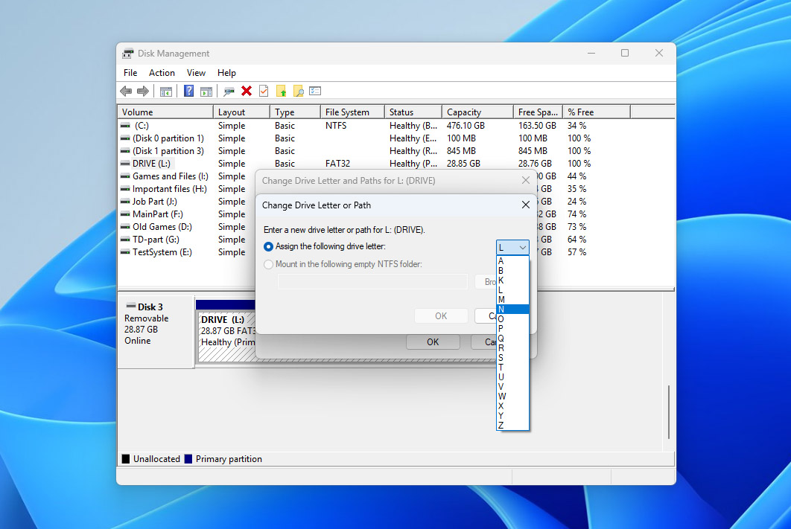Choose letter X in drive letter list
Viewport: 791px width, 529px height.
pyautogui.click(x=512, y=406)
